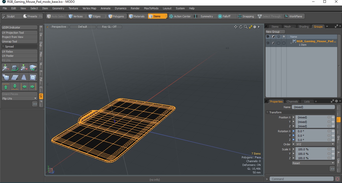Switch to the Shading tab
This screenshot has width=342, height=183.
pos(304,27)
